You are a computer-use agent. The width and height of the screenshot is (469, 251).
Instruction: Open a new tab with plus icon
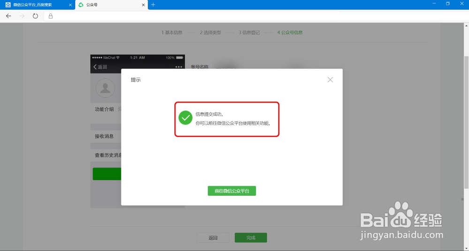153,5
